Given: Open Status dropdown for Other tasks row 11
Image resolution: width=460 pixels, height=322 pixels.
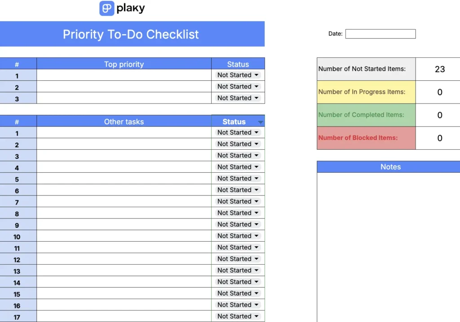Looking at the screenshot, I should [238, 247].
